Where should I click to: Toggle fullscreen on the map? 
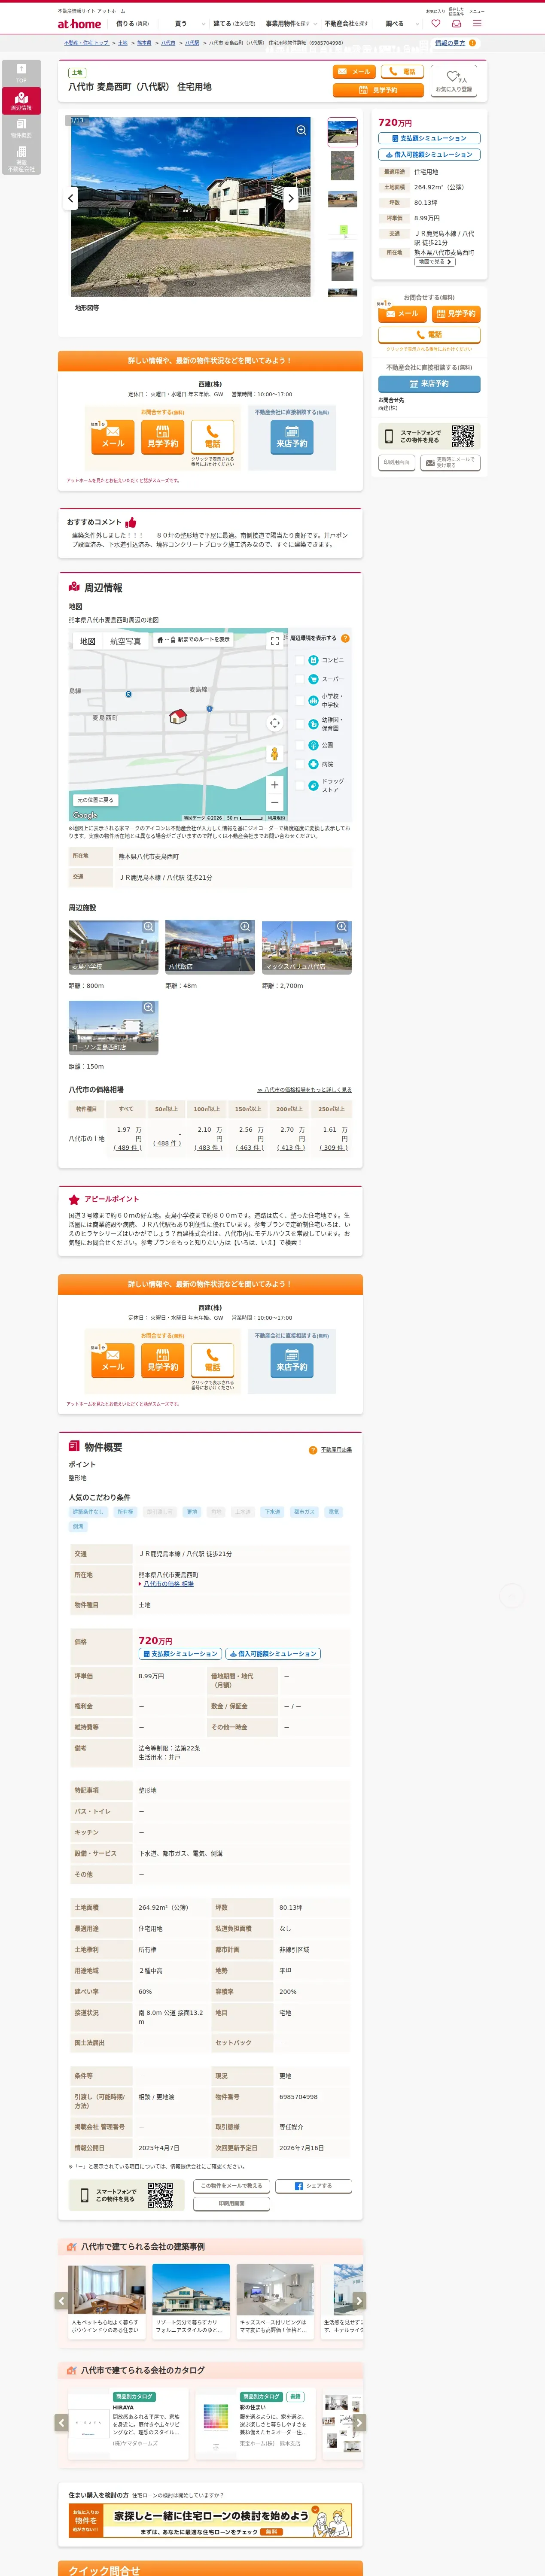pyautogui.click(x=274, y=641)
